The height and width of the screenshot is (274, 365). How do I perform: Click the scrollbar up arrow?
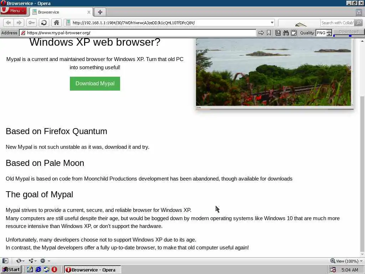362,41
